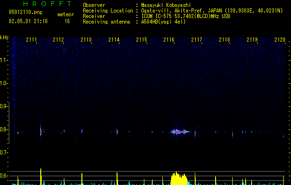Click the 1.1 kHz axis label
This screenshot has height=185, width=291.
pos(4,60)
